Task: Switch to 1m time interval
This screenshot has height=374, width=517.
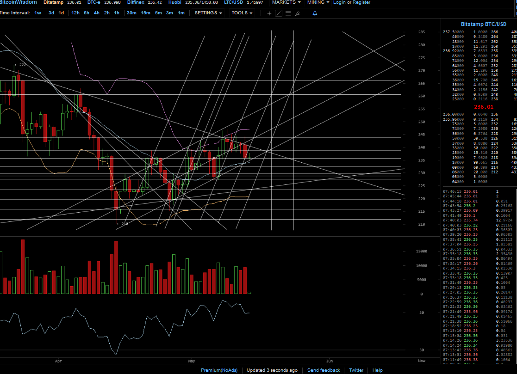Action: [181, 13]
